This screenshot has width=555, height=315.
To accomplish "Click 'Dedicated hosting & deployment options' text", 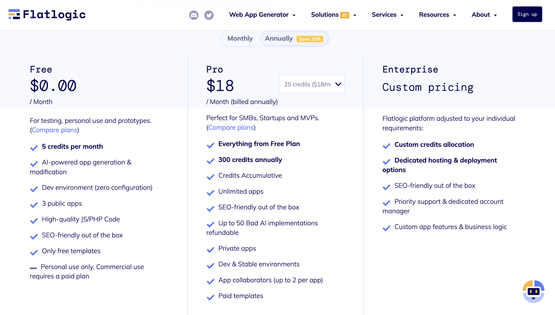I will pos(440,165).
